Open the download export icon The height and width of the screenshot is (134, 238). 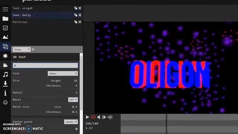(5, 84)
